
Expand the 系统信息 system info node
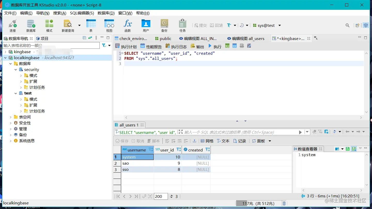pyautogui.click(x=11, y=141)
